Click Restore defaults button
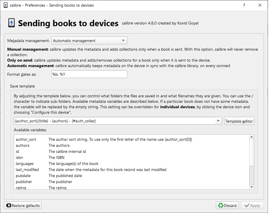The image size is (276, 213). pos(23,206)
